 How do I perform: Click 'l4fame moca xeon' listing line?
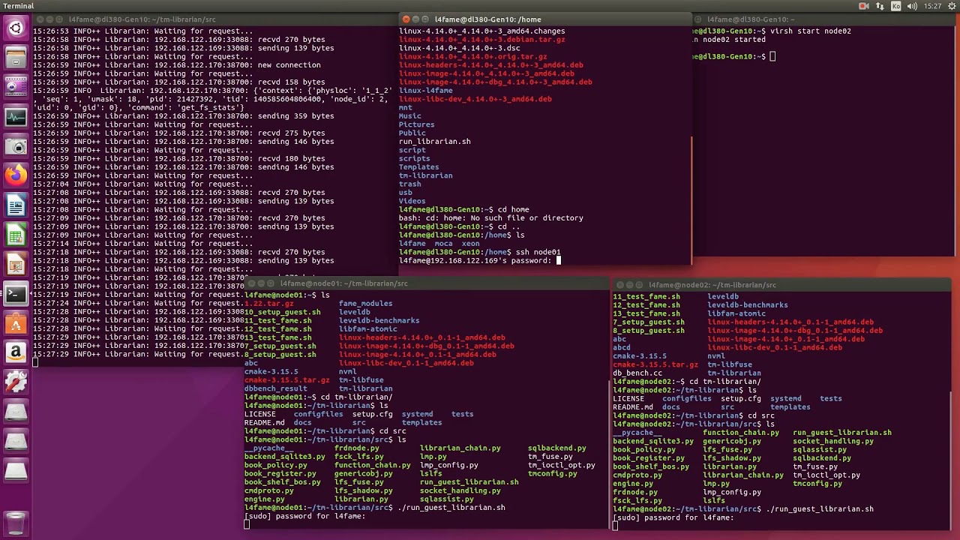[439, 244]
